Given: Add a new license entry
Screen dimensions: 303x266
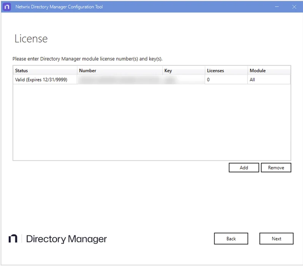Looking at the screenshot, I should click(x=244, y=168).
